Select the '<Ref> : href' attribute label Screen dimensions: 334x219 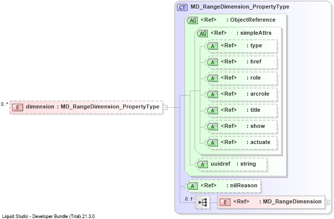tap(241, 61)
